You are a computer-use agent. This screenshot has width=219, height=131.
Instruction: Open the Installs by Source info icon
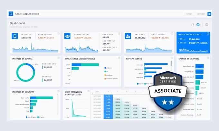(59, 58)
